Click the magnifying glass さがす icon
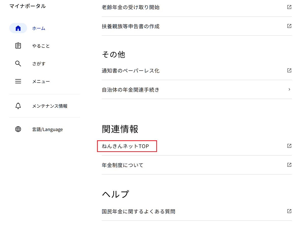 click(x=18, y=64)
